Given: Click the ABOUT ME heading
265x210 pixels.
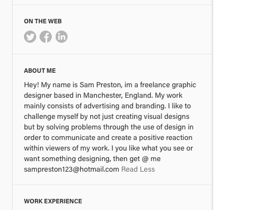Looking at the screenshot, I should 40,71.
